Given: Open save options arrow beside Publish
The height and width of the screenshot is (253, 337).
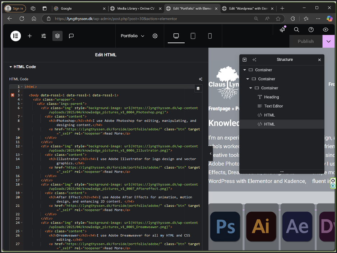Looking at the screenshot, I should [328, 41].
